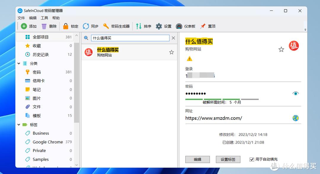Open the Sort (排序) options
The height and width of the screenshot is (174, 320).
139,26
